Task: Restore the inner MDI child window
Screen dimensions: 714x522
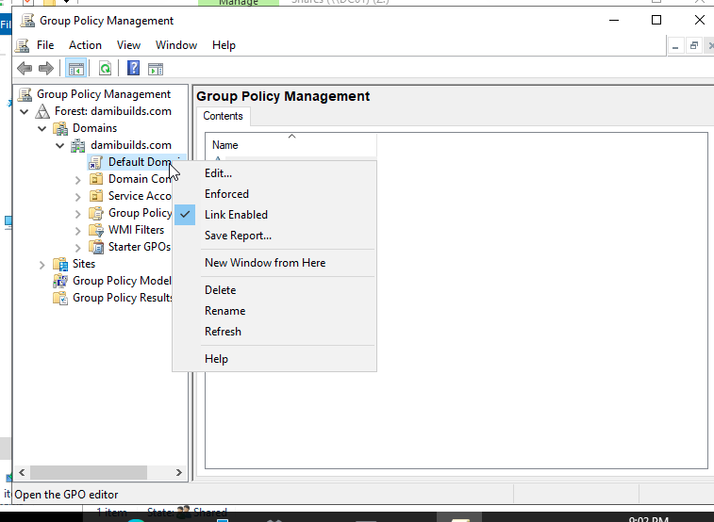Action: point(694,46)
